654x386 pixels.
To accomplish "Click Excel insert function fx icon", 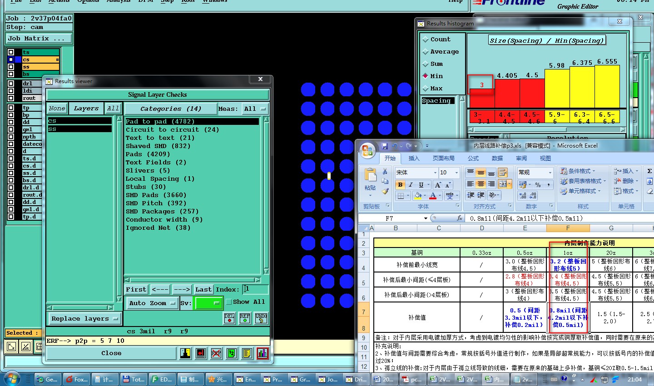I will coord(460,218).
